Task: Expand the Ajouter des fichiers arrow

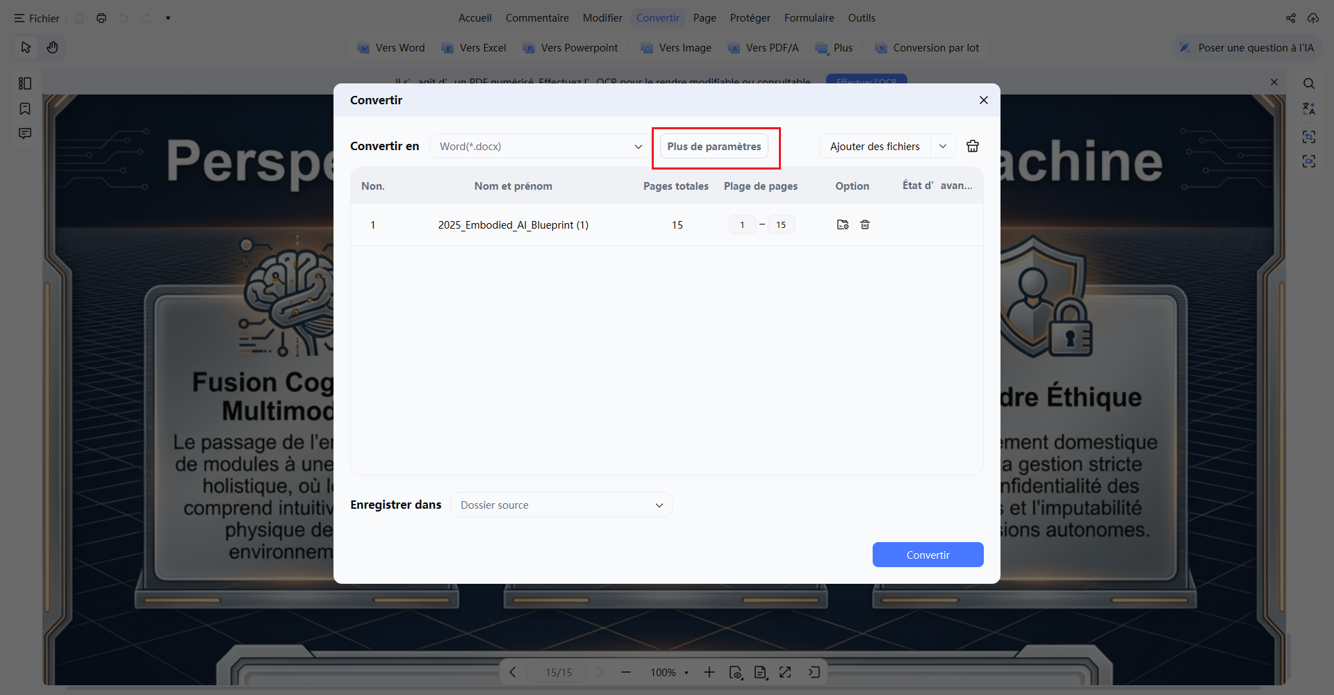Action: [x=943, y=146]
